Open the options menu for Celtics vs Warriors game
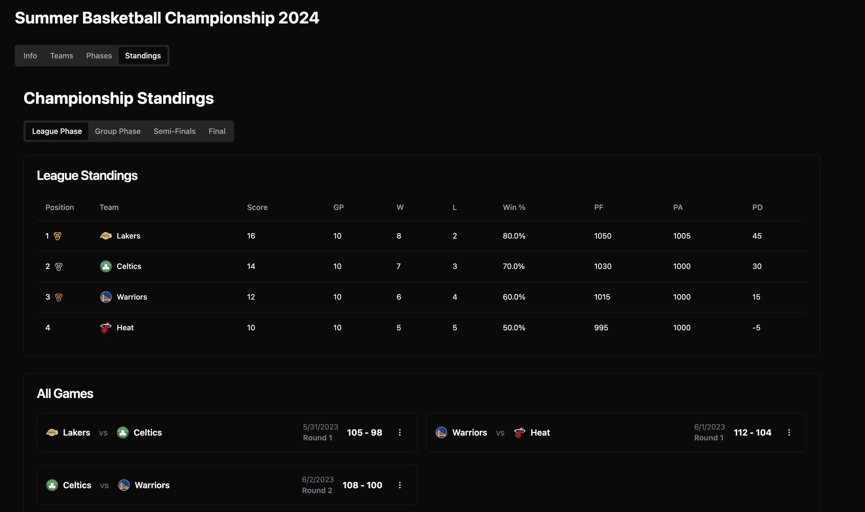Image resolution: width=865 pixels, height=512 pixels. coord(400,485)
